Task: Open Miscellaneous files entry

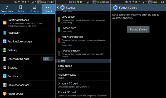Action: pos(83,41)
